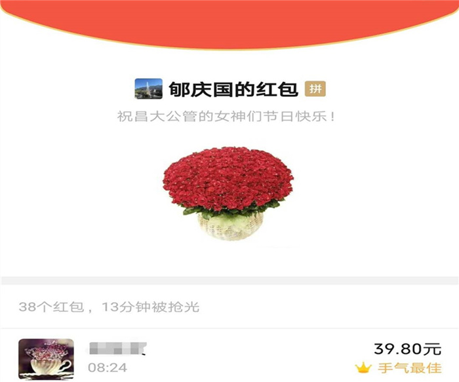Screen dimensions: 459x382
Task: Open sender's landscape avatar beside 郁庆国
Action: coord(148,88)
